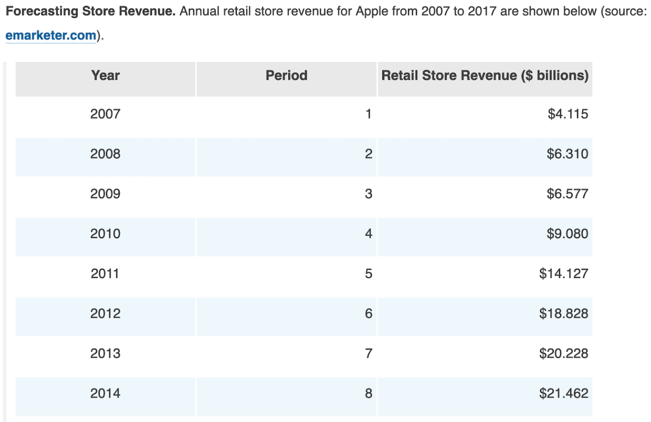Click the $21.462 revenue value
The width and height of the screenshot is (651, 422).
[x=564, y=393]
